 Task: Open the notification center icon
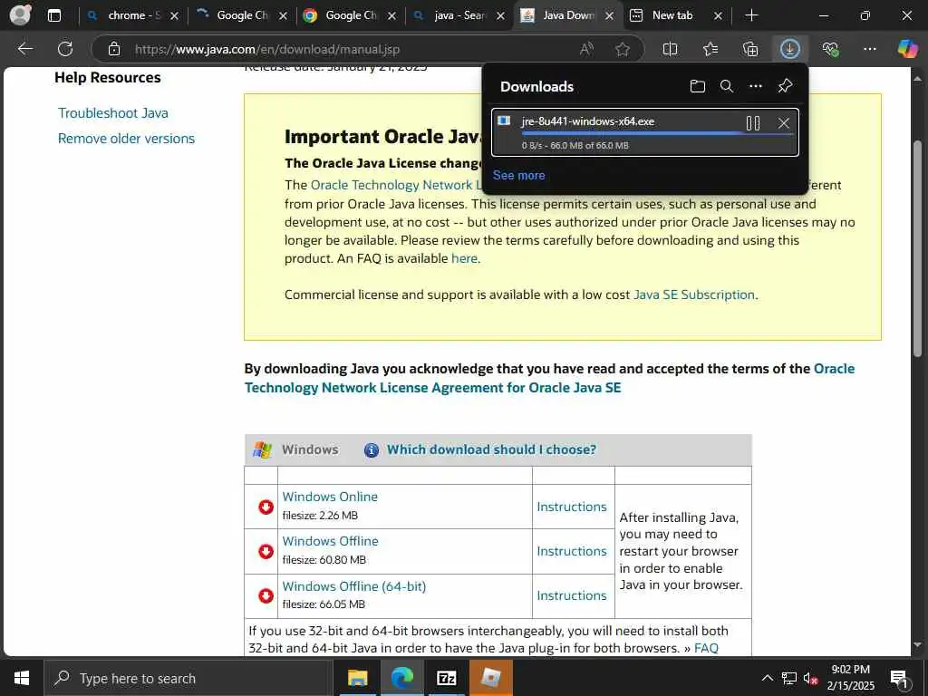pyautogui.click(x=899, y=679)
